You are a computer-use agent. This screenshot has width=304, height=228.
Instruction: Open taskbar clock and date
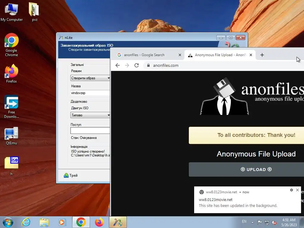pyautogui.click(x=289, y=222)
